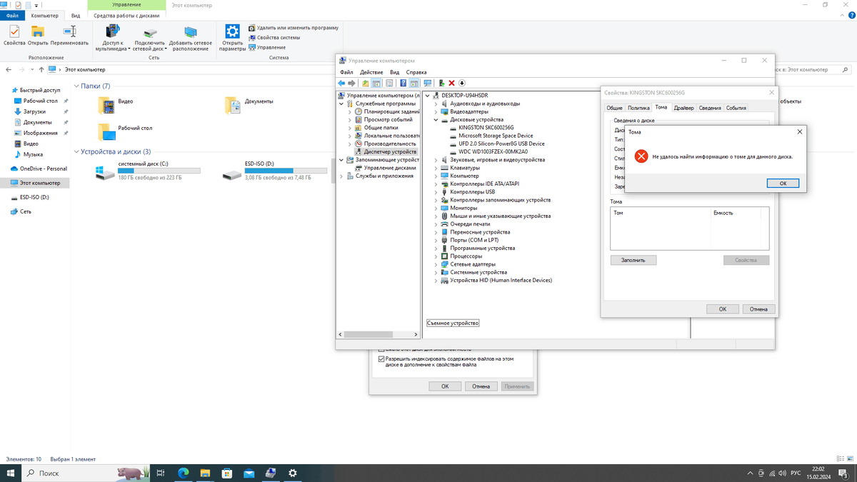Click OK in the background disk properties dialog
The height and width of the screenshot is (482, 857).
tap(445, 386)
